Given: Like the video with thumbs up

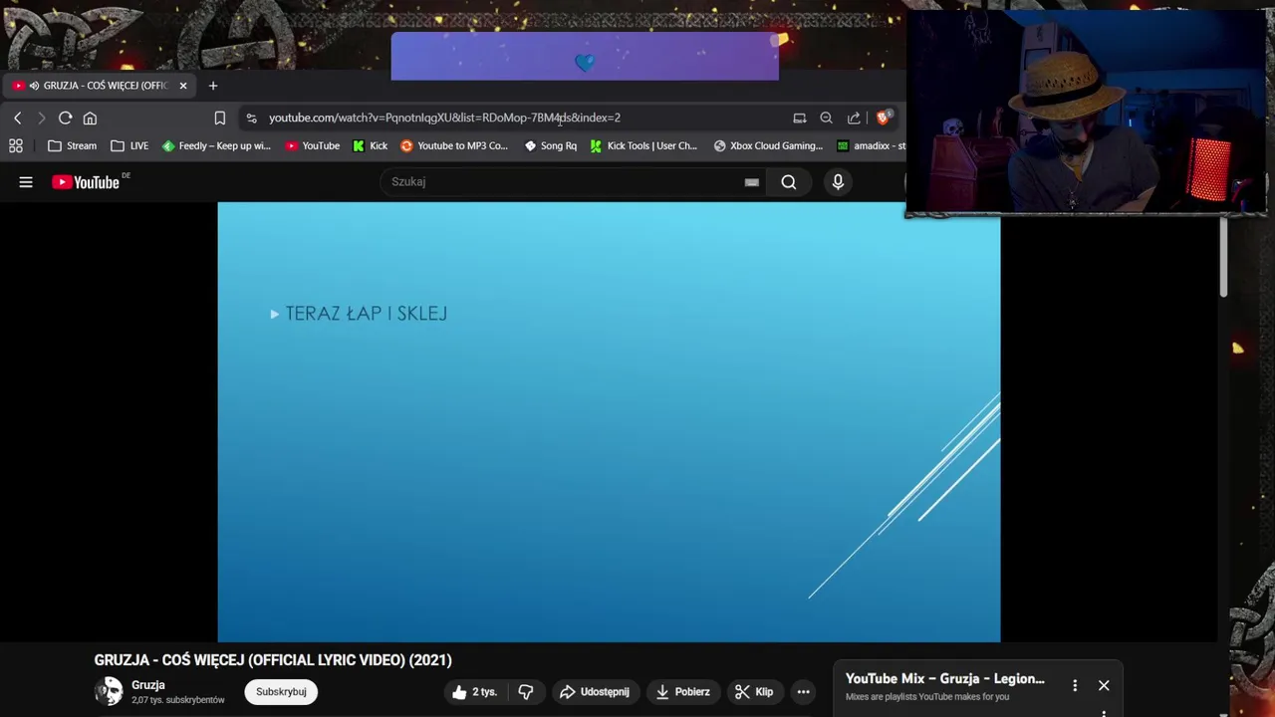Looking at the screenshot, I should [474, 692].
